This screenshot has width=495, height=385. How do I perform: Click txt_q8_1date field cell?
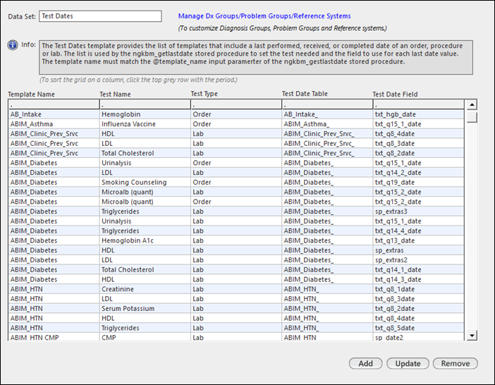(419, 289)
